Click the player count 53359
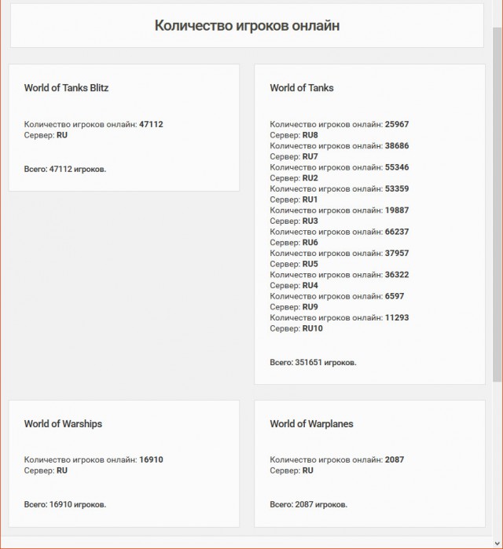The width and height of the screenshot is (503, 549). 397,188
